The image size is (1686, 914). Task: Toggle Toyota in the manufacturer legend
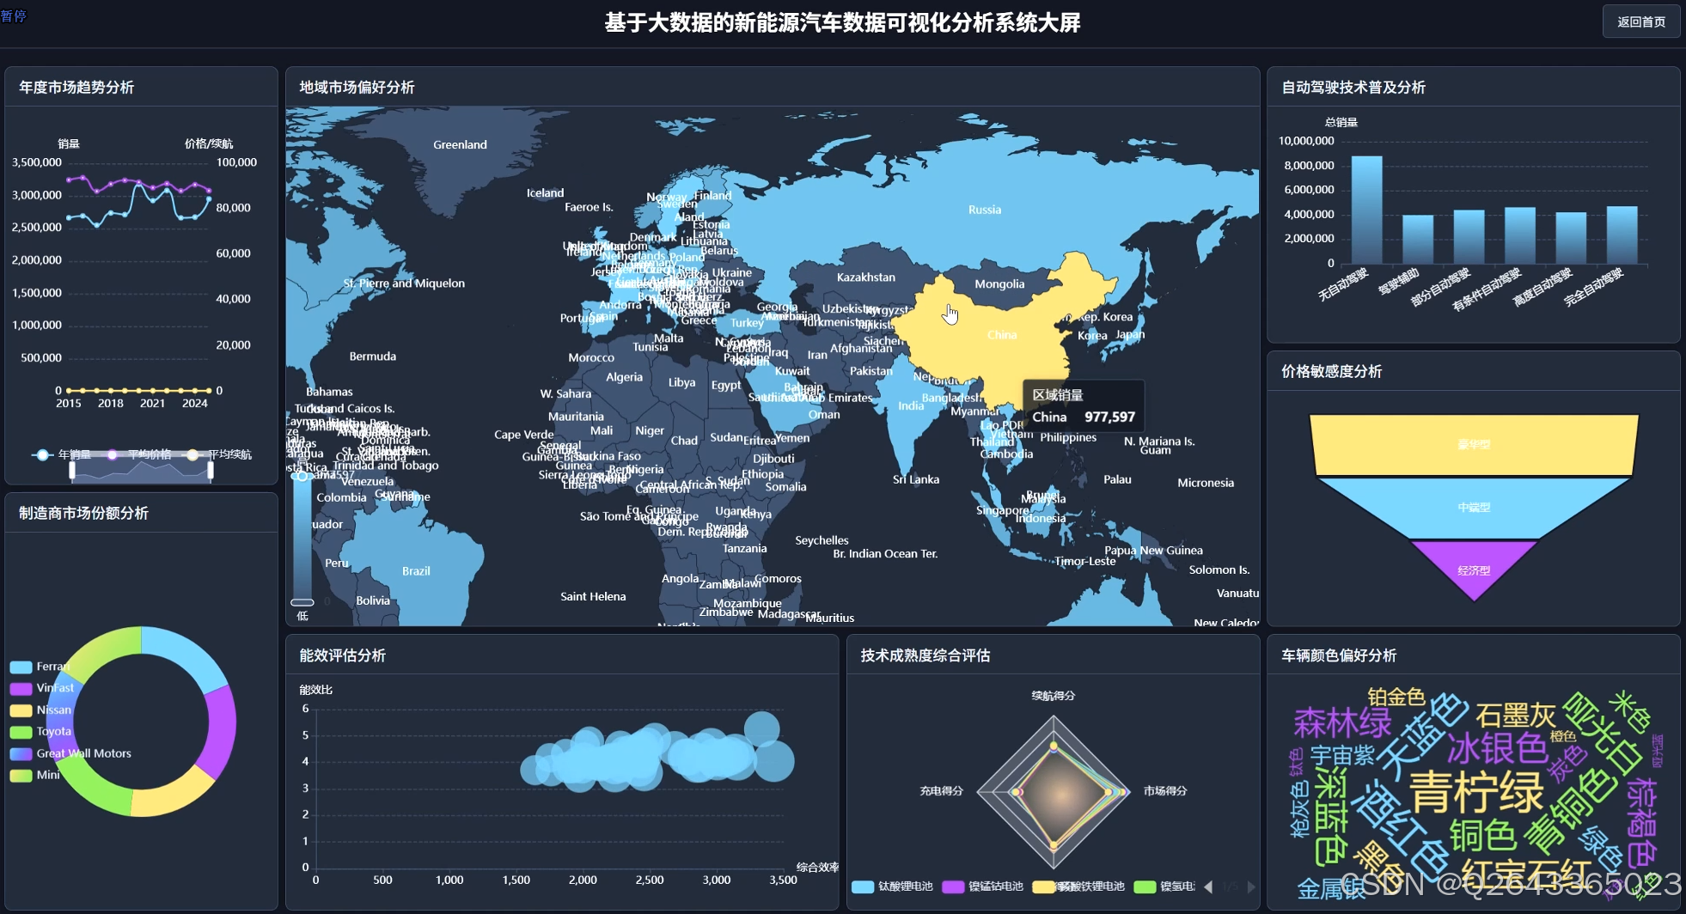click(x=40, y=732)
